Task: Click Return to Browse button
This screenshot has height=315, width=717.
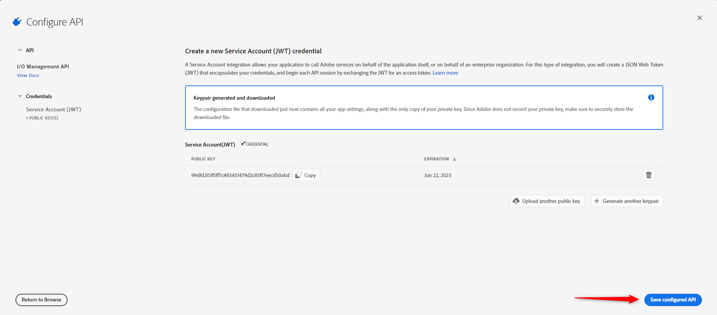Action: [x=41, y=300]
